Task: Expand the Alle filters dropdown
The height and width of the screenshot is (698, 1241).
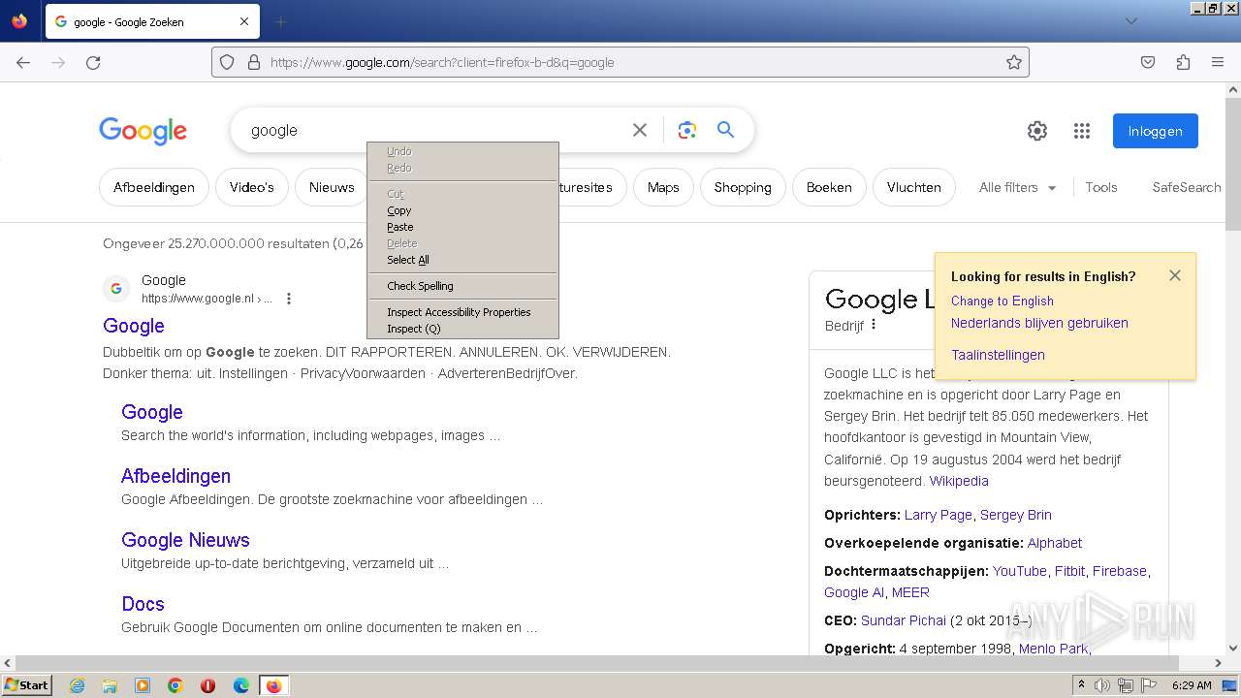Action: pos(1017,187)
